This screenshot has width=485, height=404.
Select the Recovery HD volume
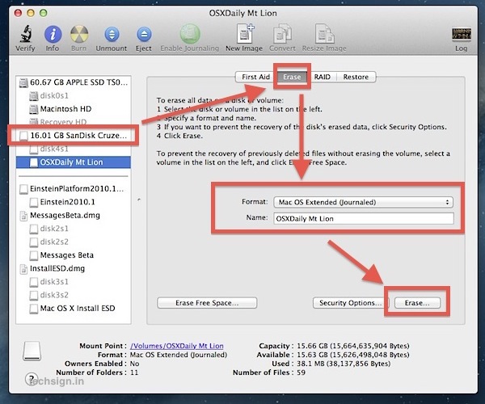74,122
